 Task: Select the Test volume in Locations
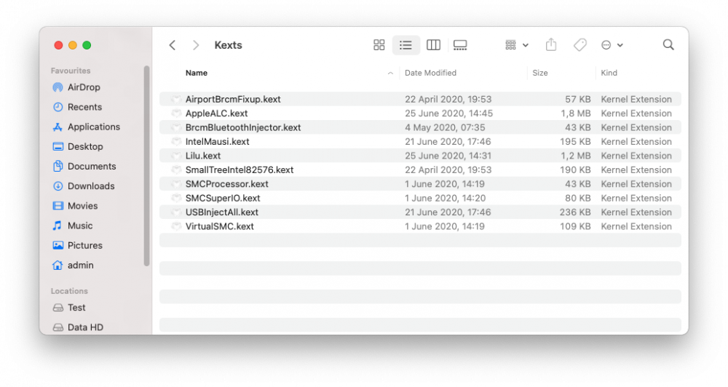coord(68,308)
